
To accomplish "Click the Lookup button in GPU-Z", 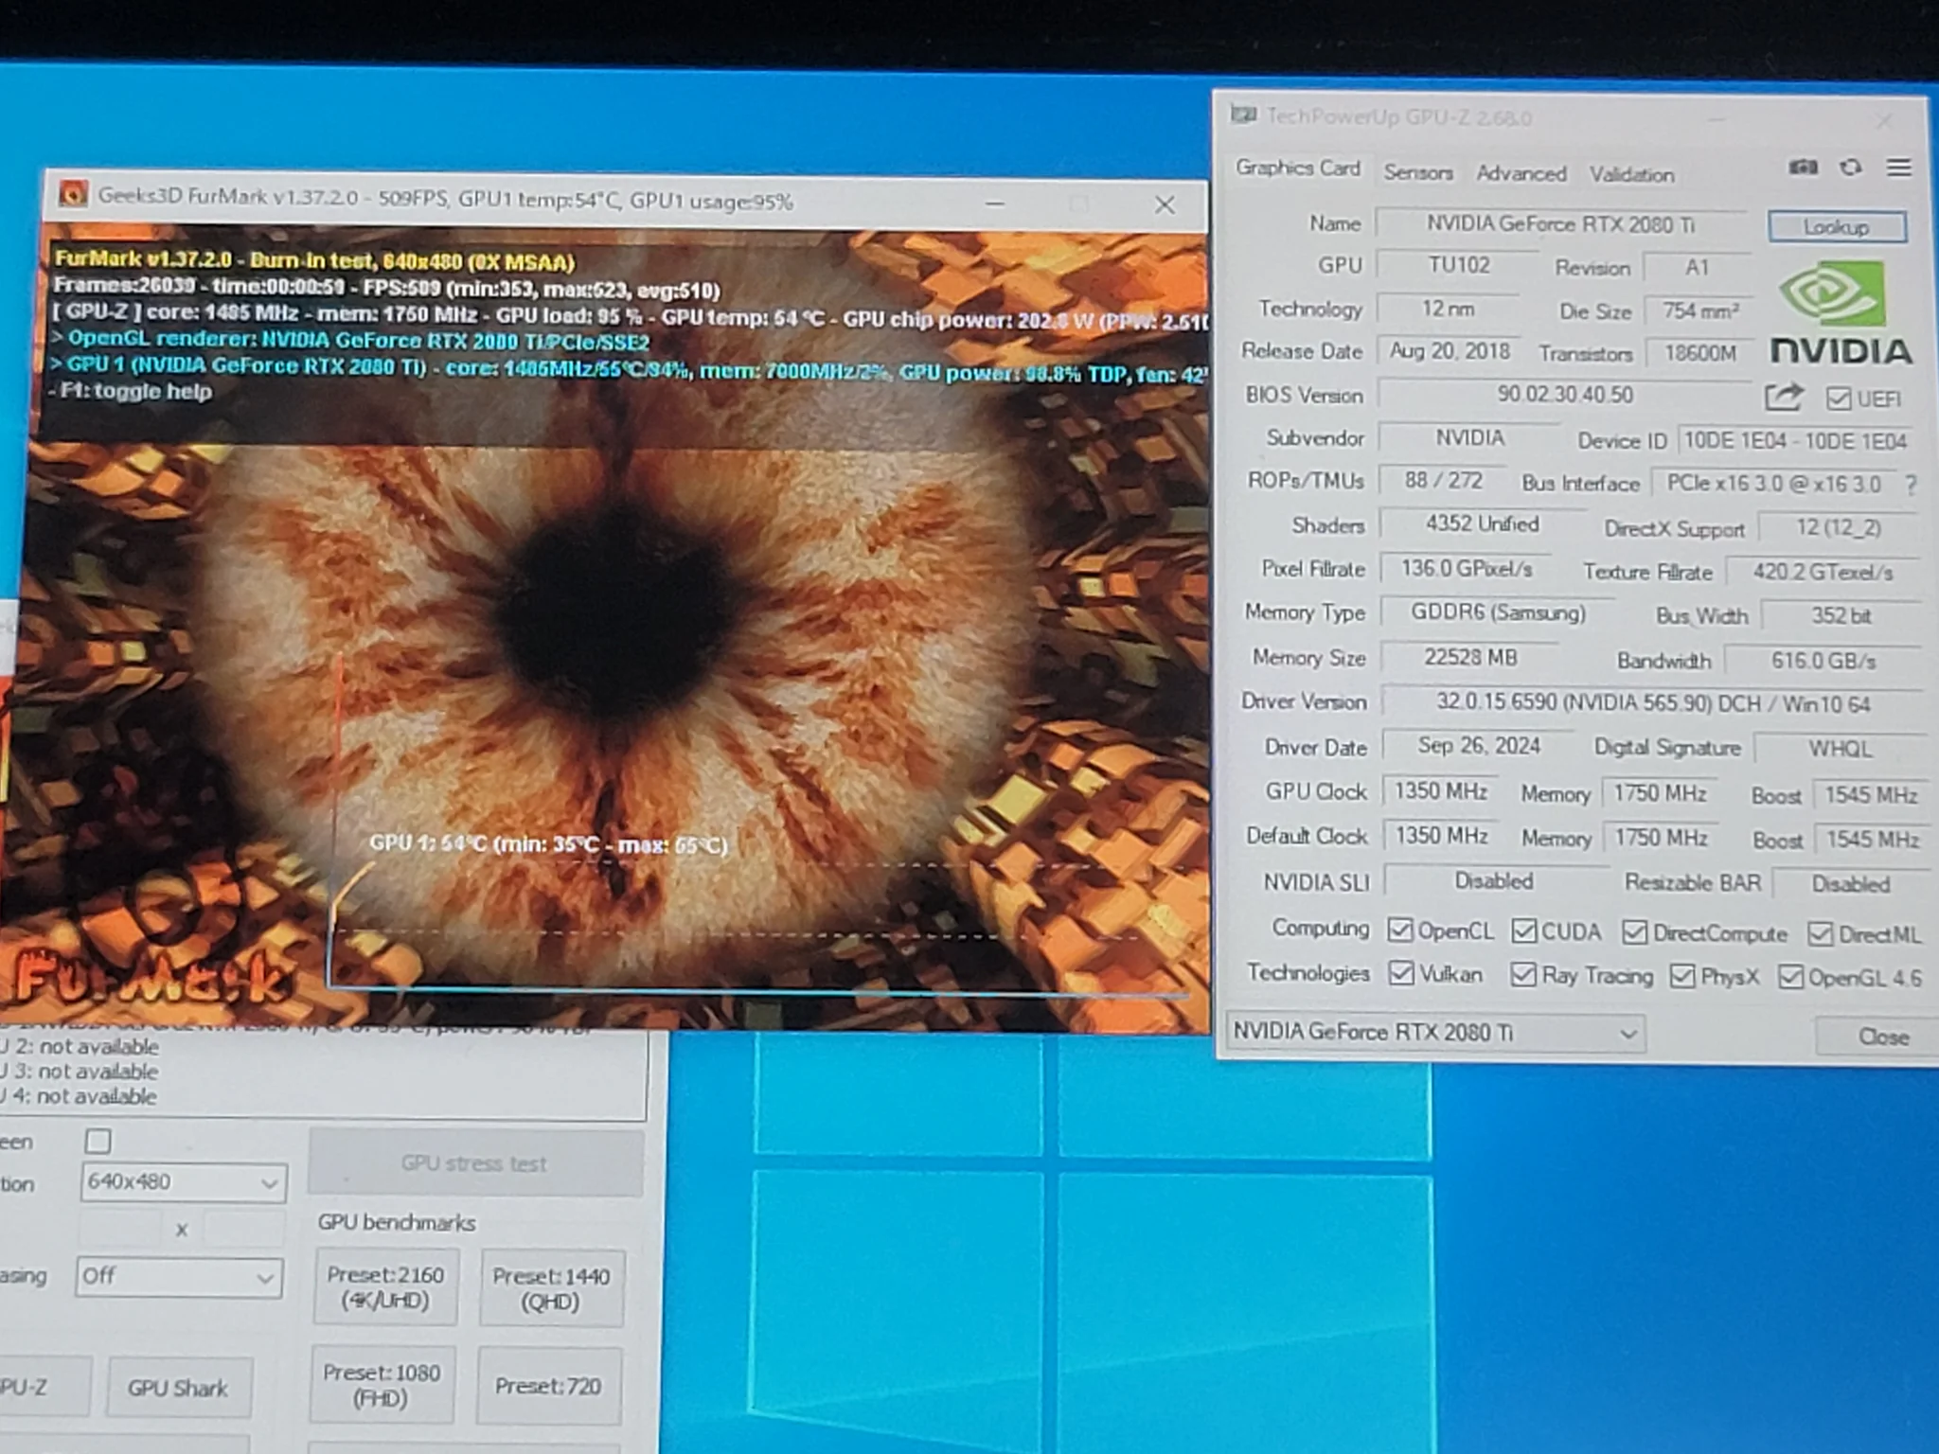I will (1836, 227).
